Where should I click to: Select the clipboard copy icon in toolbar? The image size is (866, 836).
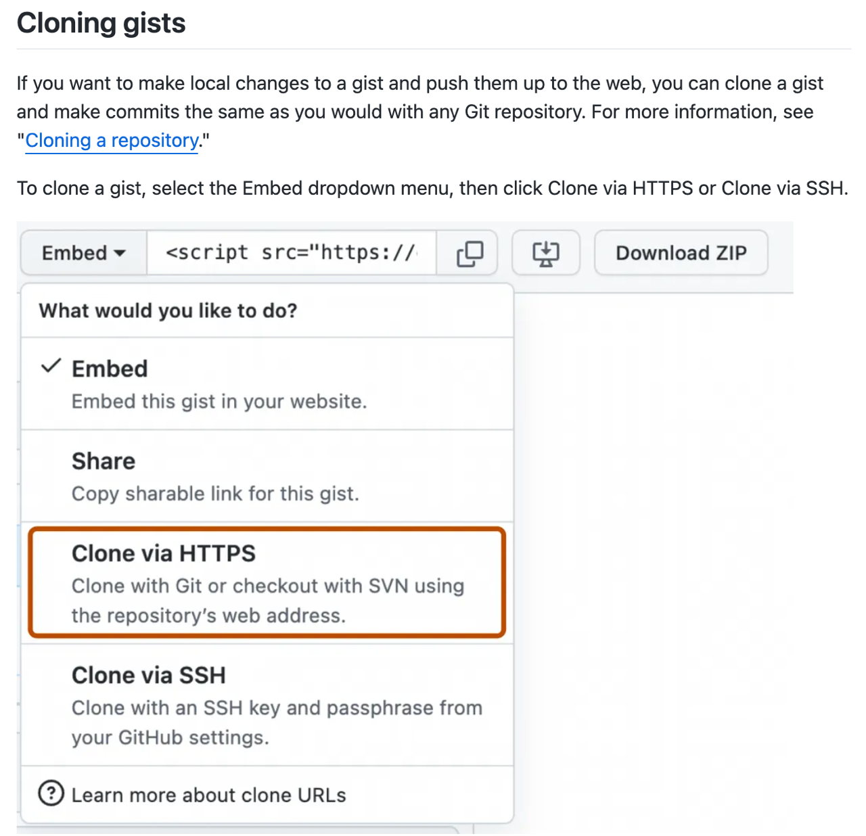click(470, 253)
